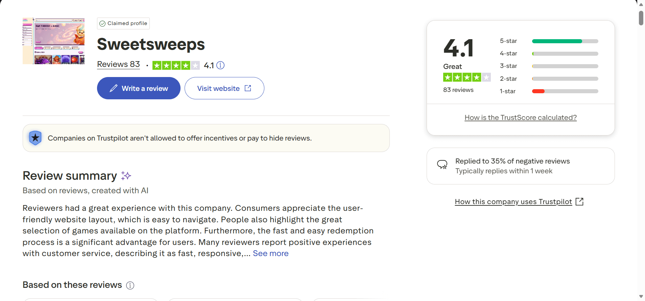Open How is the TrustScore calculated link
This screenshot has width=645, height=301.
click(x=521, y=118)
